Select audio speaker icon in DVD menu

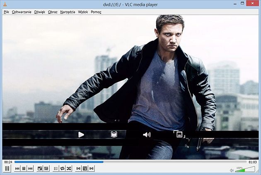(x=147, y=135)
